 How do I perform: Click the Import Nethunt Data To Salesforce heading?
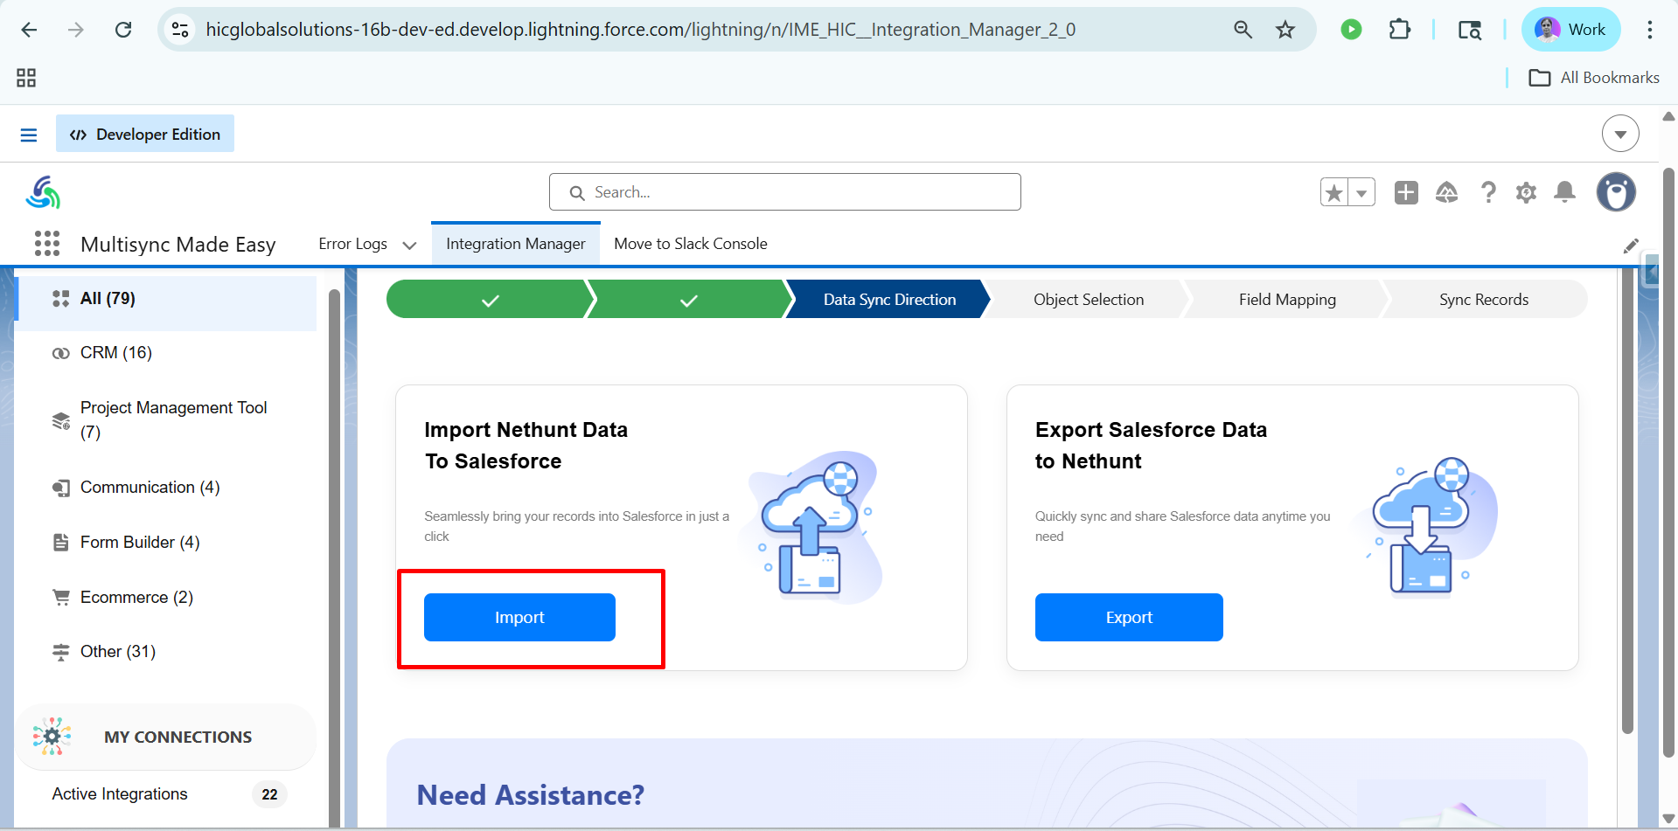pos(526,446)
